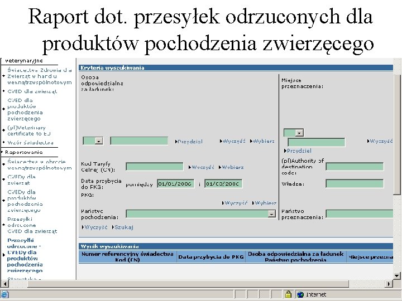Image resolution: width=402 pixels, height=301 pixels.
Task: Collapse the Raportowanie sidebar section
Action: pos(24,152)
